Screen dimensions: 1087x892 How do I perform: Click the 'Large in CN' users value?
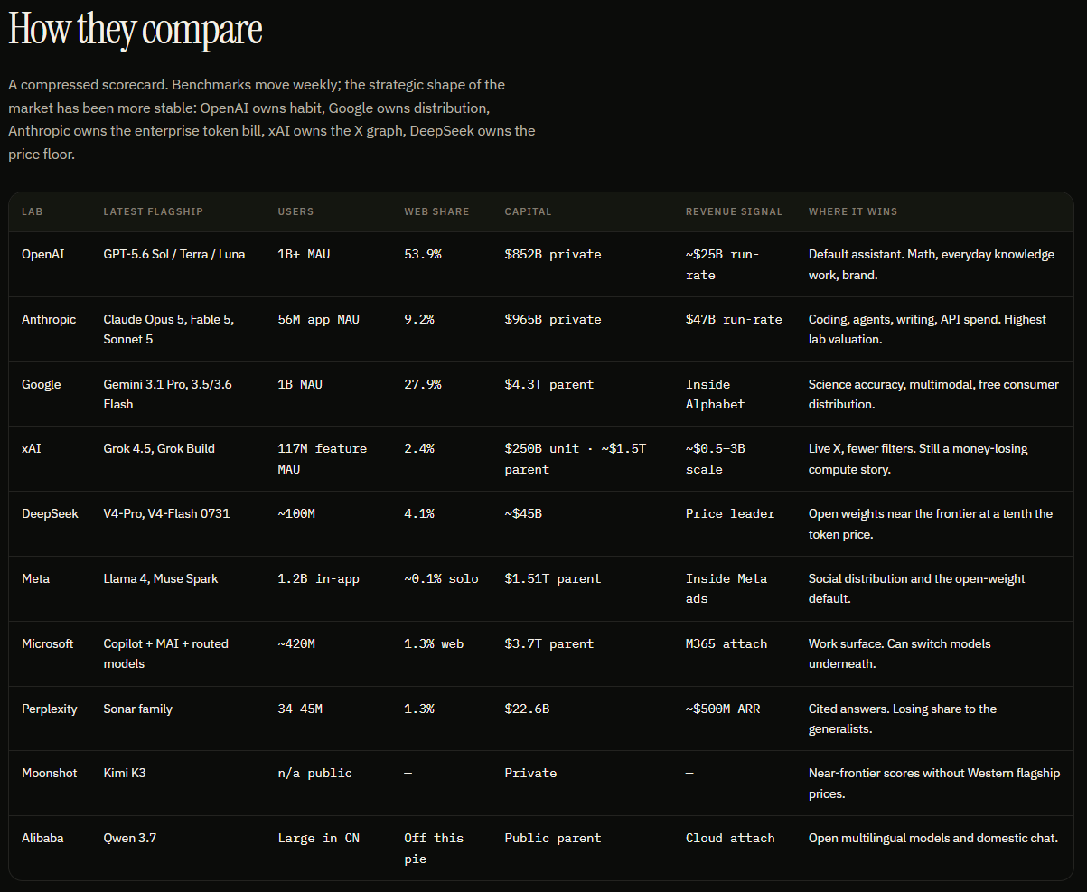[x=318, y=838]
